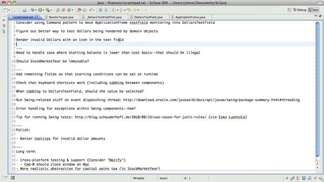
Task: Click the green hierarchy icon in bottom-right tray
Action: [x=293, y=178]
